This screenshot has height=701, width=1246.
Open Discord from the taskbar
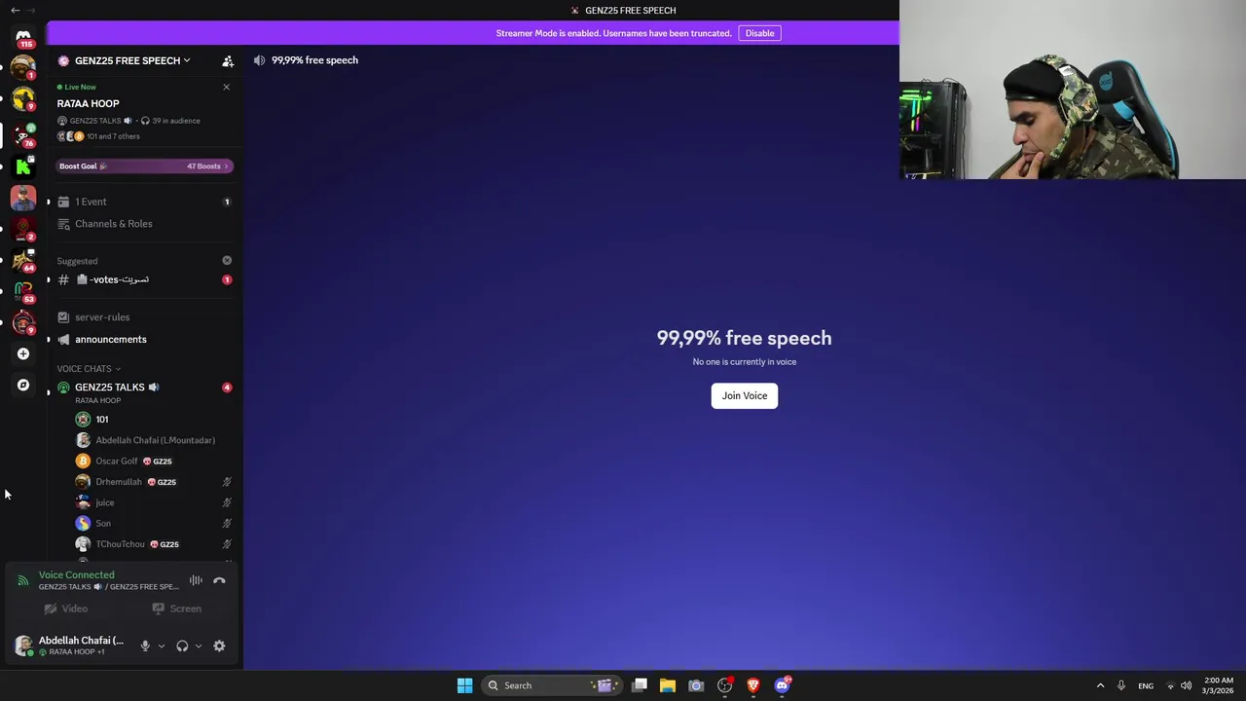(782, 685)
